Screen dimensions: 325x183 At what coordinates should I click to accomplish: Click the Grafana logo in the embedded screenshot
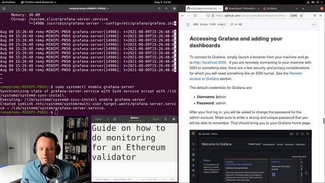(x=193, y=133)
